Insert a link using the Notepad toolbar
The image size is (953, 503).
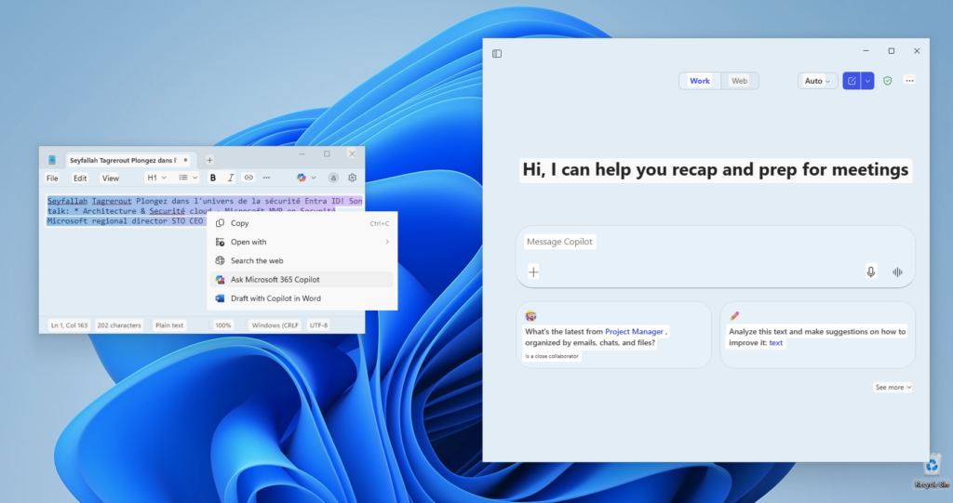(248, 178)
